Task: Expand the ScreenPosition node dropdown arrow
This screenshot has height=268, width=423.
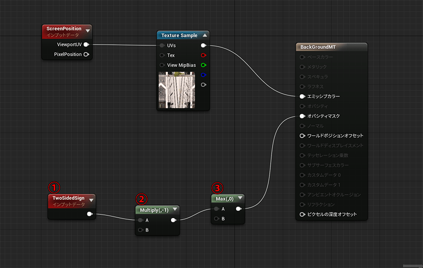Action: coord(87,31)
